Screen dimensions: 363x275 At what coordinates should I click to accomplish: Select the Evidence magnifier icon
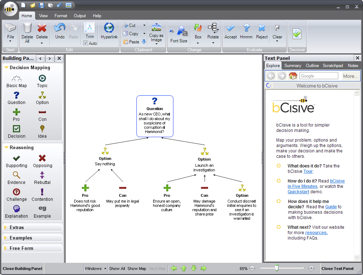16,175
